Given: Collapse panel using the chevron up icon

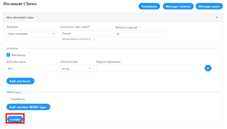Looking at the screenshot, I should click(x=217, y=17).
